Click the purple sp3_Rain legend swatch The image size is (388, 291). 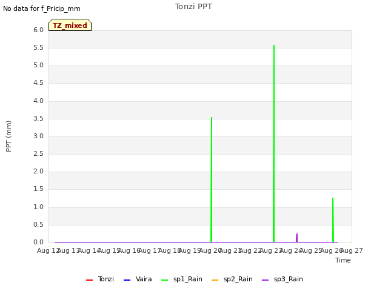click(x=266, y=280)
